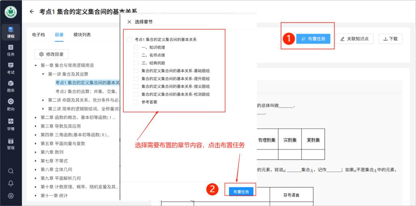Check the 基础题组 checkbox
This screenshot has height=206, width=416.
point(136,71)
